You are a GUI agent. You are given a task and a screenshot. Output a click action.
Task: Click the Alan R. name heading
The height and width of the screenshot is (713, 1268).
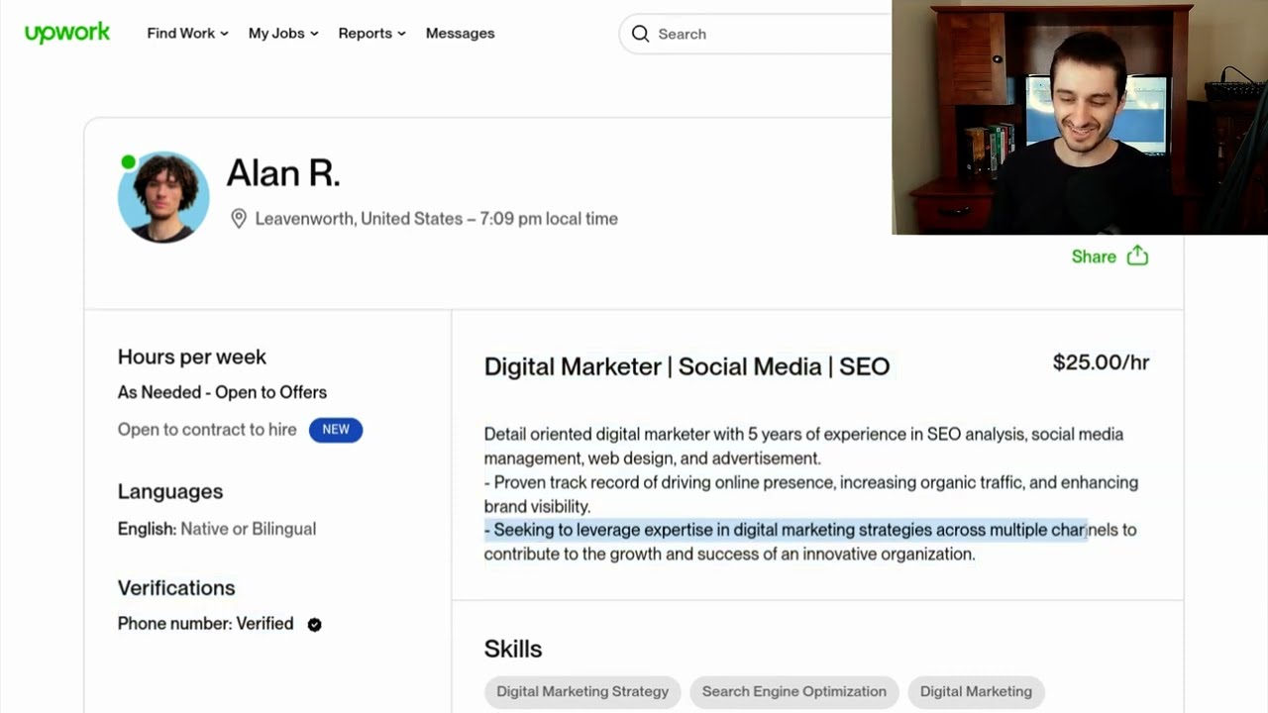[x=283, y=173]
